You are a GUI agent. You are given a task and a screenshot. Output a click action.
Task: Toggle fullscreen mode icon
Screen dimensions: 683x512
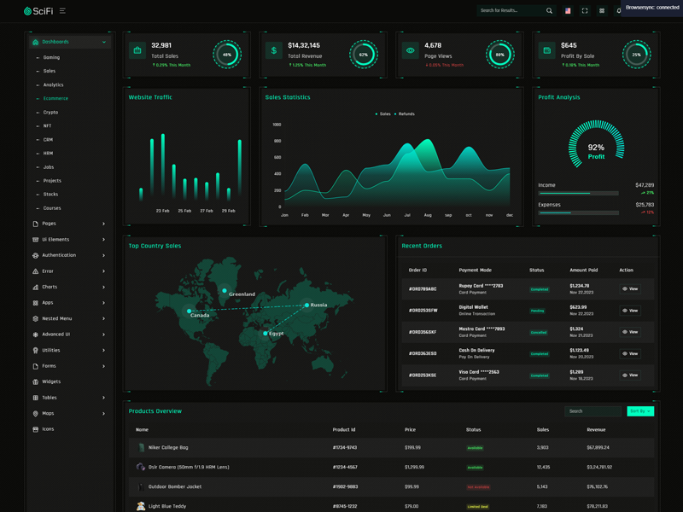[x=585, y=11]
